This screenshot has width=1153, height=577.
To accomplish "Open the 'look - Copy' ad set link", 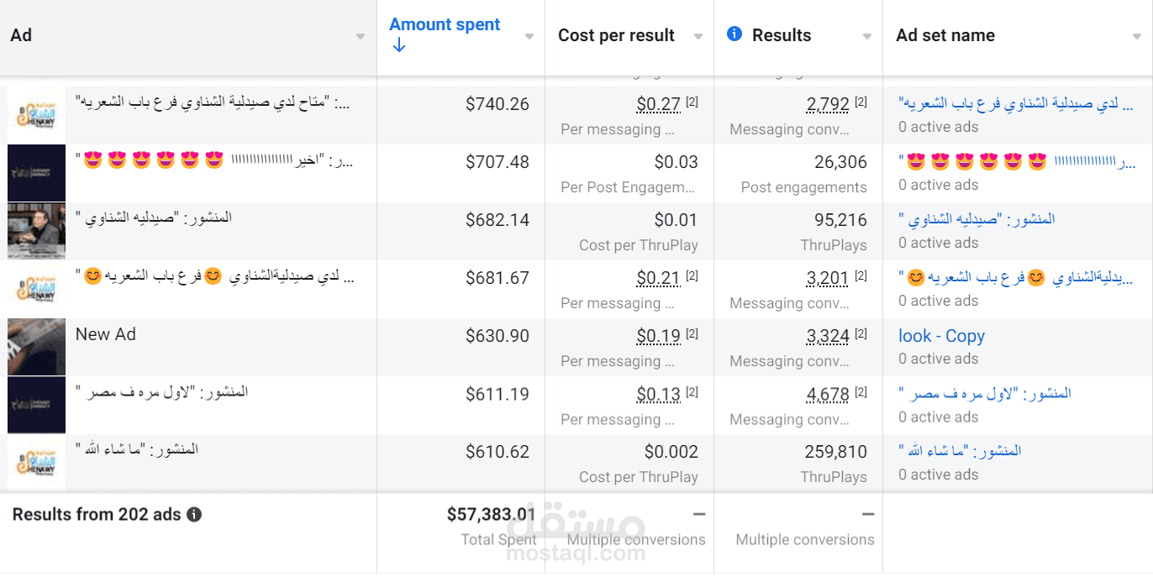I will tap(941, 336).
